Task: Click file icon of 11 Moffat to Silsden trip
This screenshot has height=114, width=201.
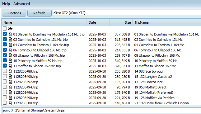Action: (x=10, y=66)
